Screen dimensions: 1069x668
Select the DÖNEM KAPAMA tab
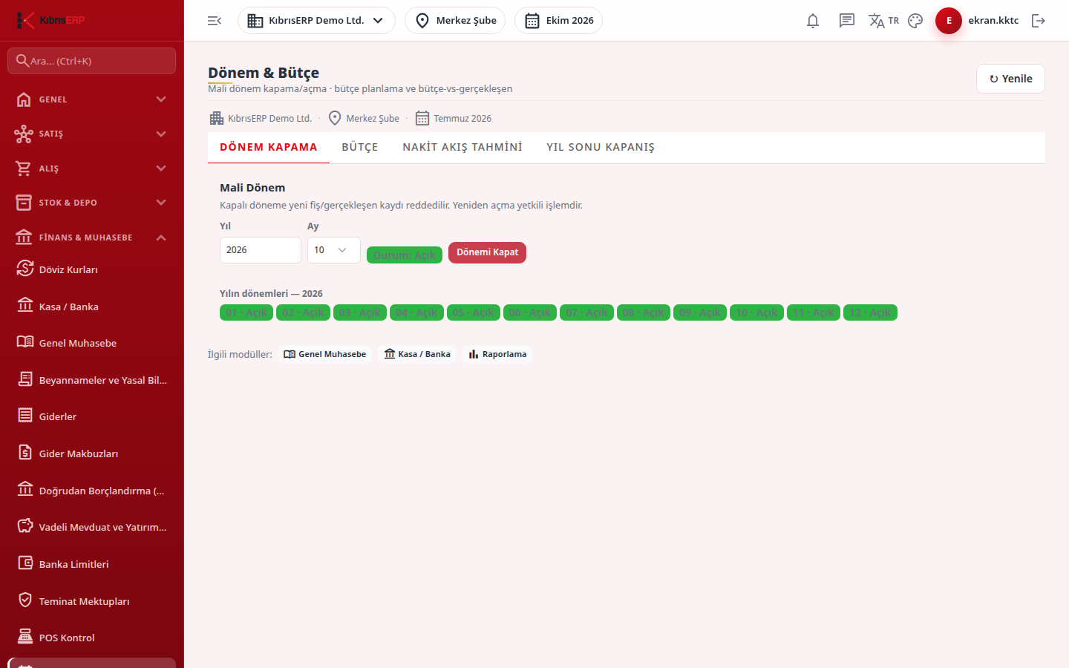[x=269, y=148]
